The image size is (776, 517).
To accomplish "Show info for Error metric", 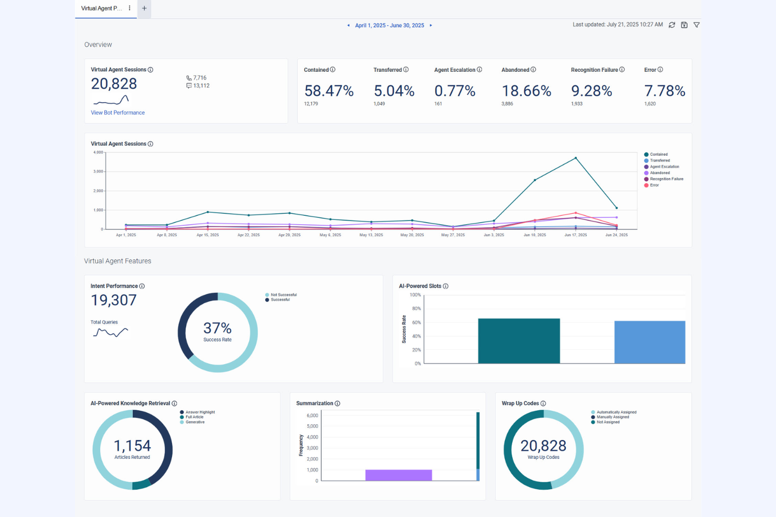I will coord(660,70).
